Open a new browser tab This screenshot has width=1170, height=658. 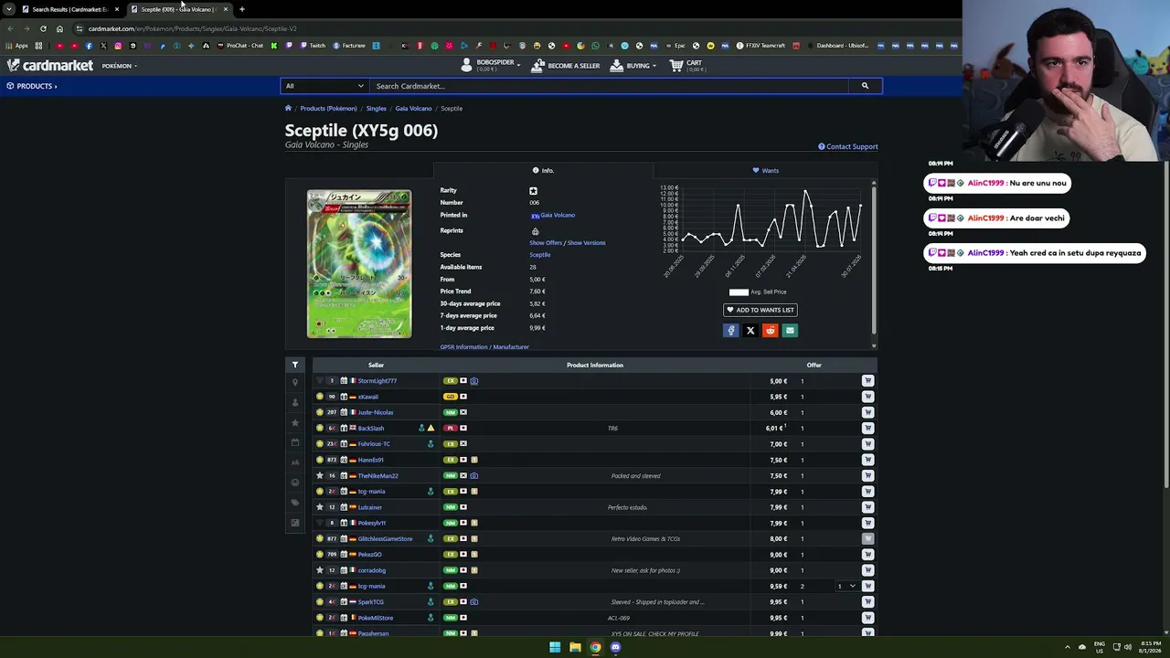point(242,9)
